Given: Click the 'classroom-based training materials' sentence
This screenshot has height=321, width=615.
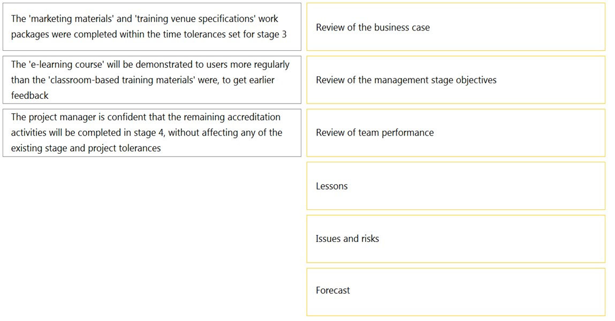Looking at the screenshot, I should tap(152, 80).
